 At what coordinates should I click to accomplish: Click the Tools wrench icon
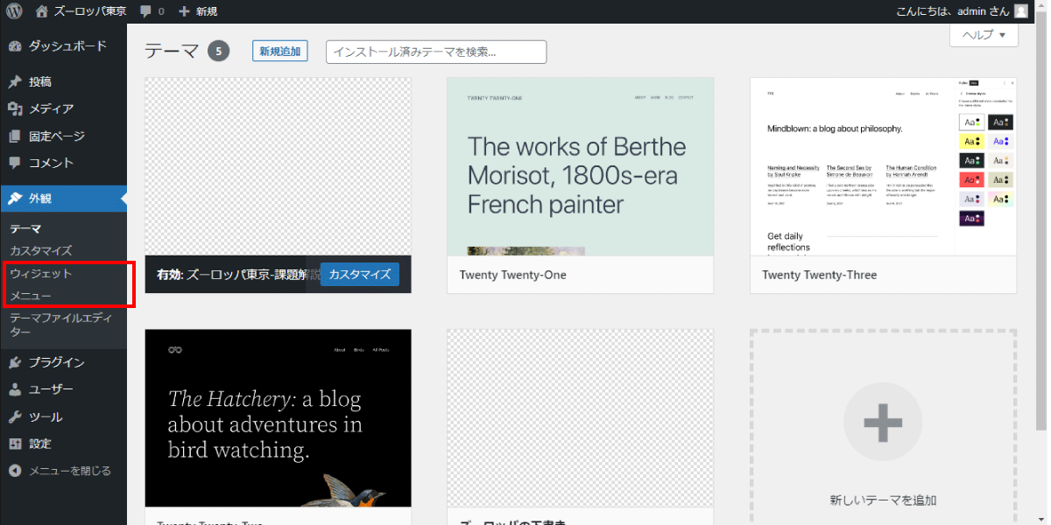(x=15, y=416)
